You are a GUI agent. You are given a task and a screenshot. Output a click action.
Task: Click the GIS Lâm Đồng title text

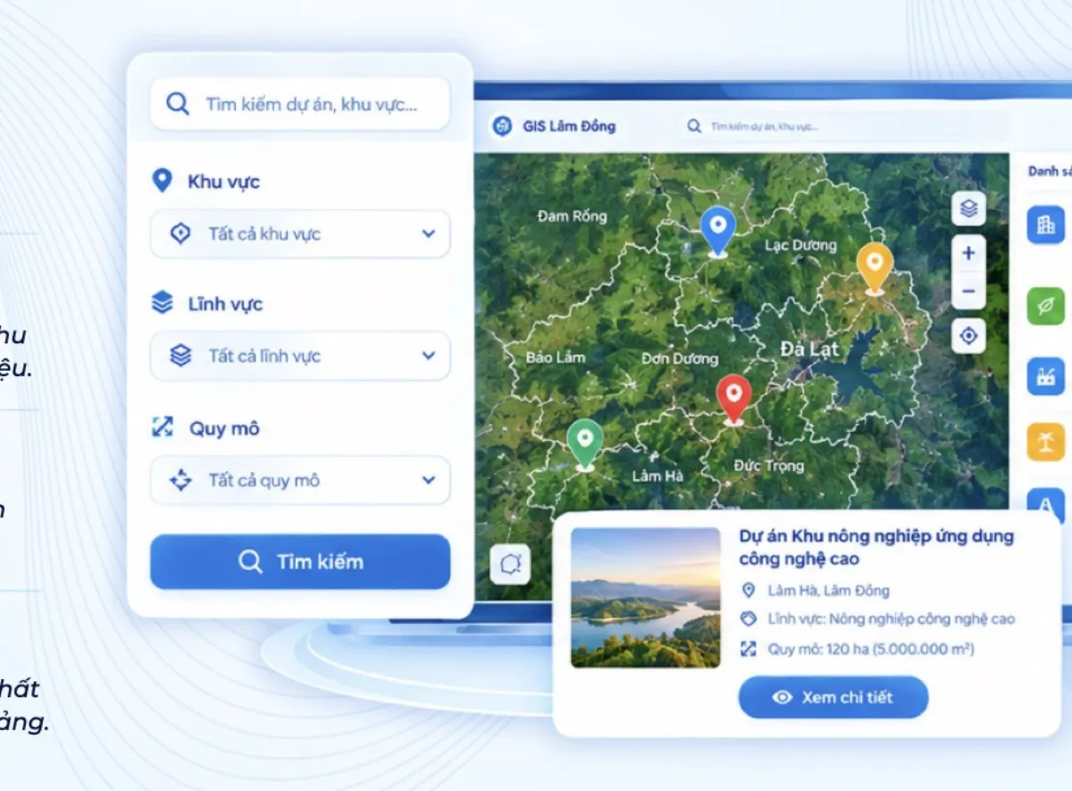coord(569,126)
